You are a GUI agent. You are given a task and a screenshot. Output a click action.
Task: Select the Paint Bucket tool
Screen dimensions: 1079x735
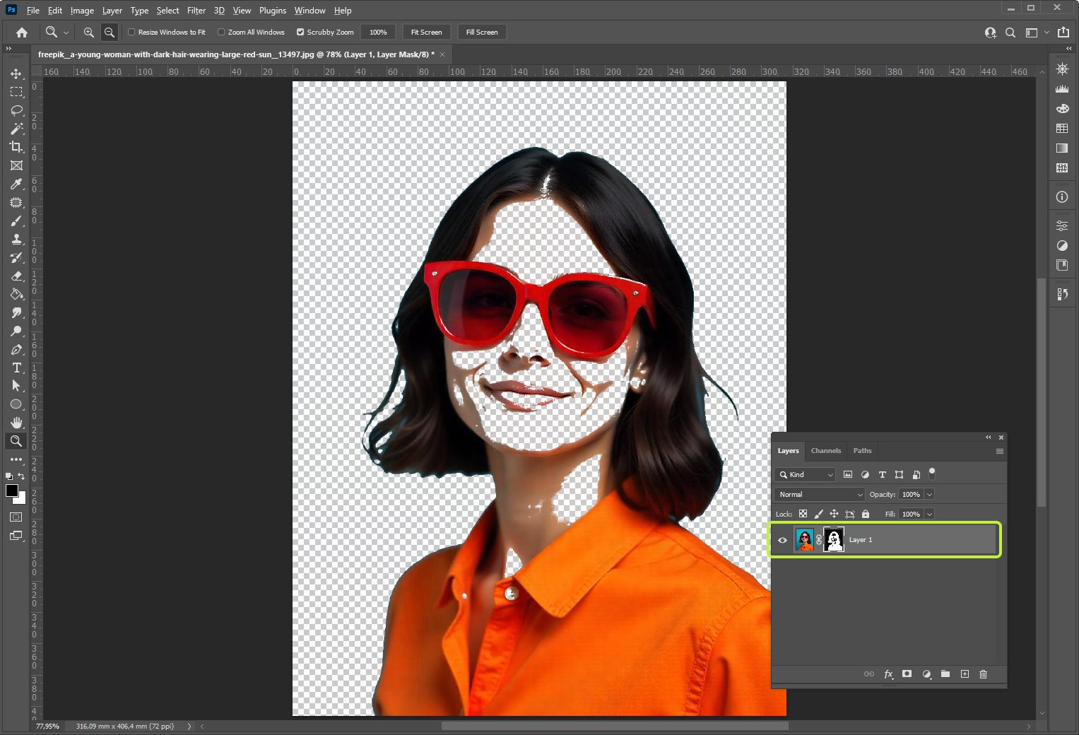tap(16, 294)
